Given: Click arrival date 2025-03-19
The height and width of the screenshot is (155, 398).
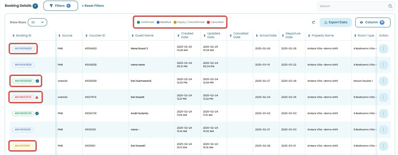Looking at the screenshot, I should (263, 65).
